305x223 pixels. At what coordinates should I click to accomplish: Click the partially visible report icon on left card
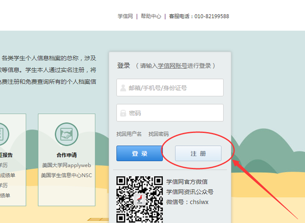tap(2, 134)
